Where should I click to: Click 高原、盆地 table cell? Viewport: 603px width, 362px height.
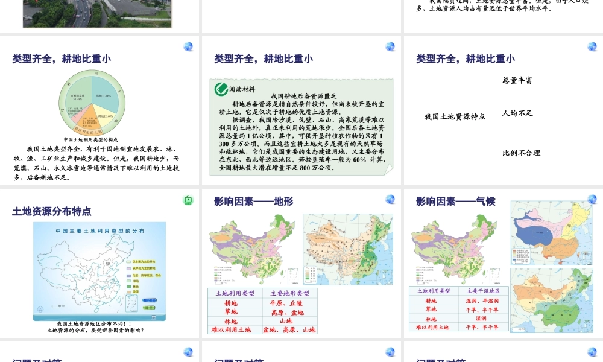[288, 313]
